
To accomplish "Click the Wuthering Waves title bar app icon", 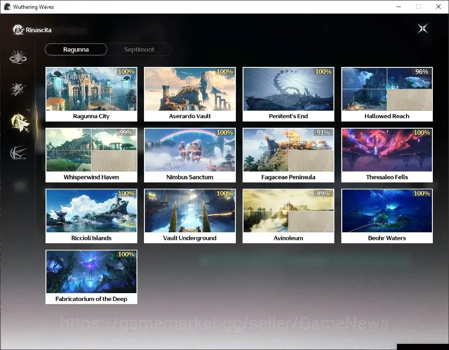I will pos(7,7).
